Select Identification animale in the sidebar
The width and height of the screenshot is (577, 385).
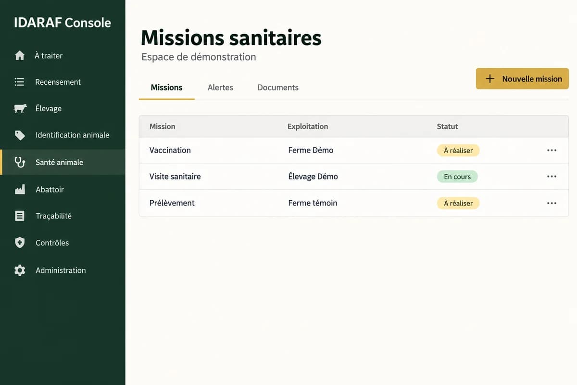(63, 135)
